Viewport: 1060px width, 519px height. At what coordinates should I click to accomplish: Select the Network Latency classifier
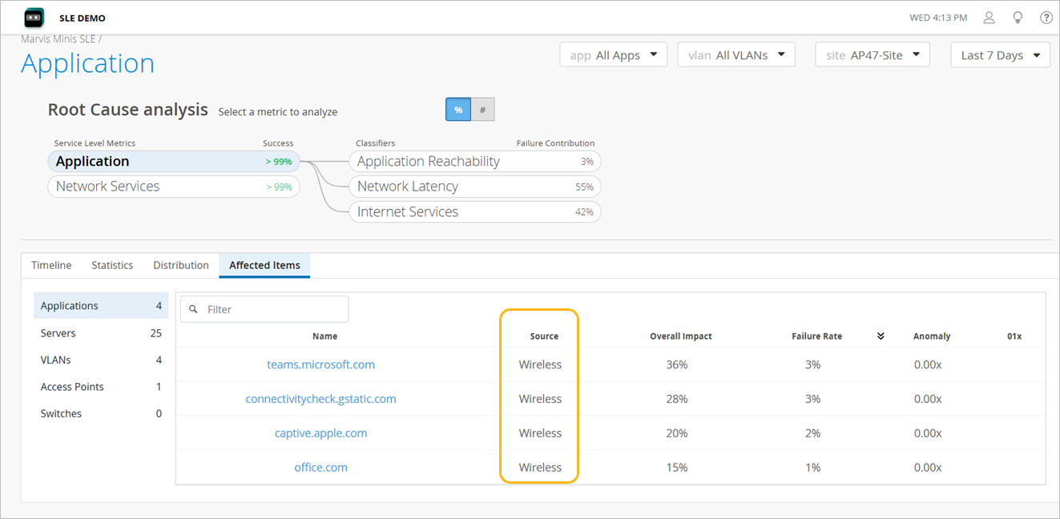[474, 187]
